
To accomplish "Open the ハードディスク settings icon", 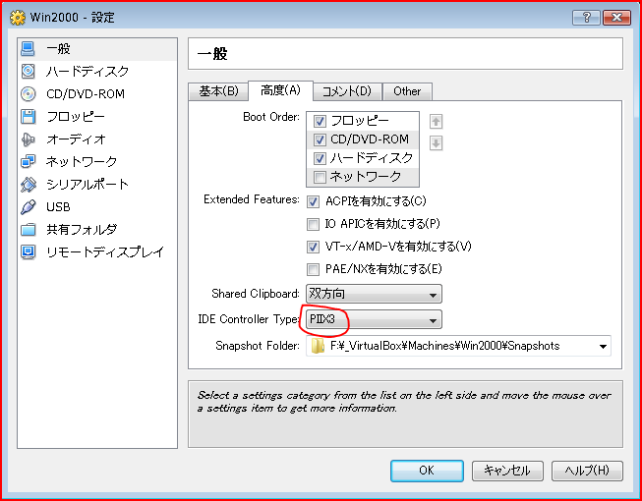I will pos(28,72).
